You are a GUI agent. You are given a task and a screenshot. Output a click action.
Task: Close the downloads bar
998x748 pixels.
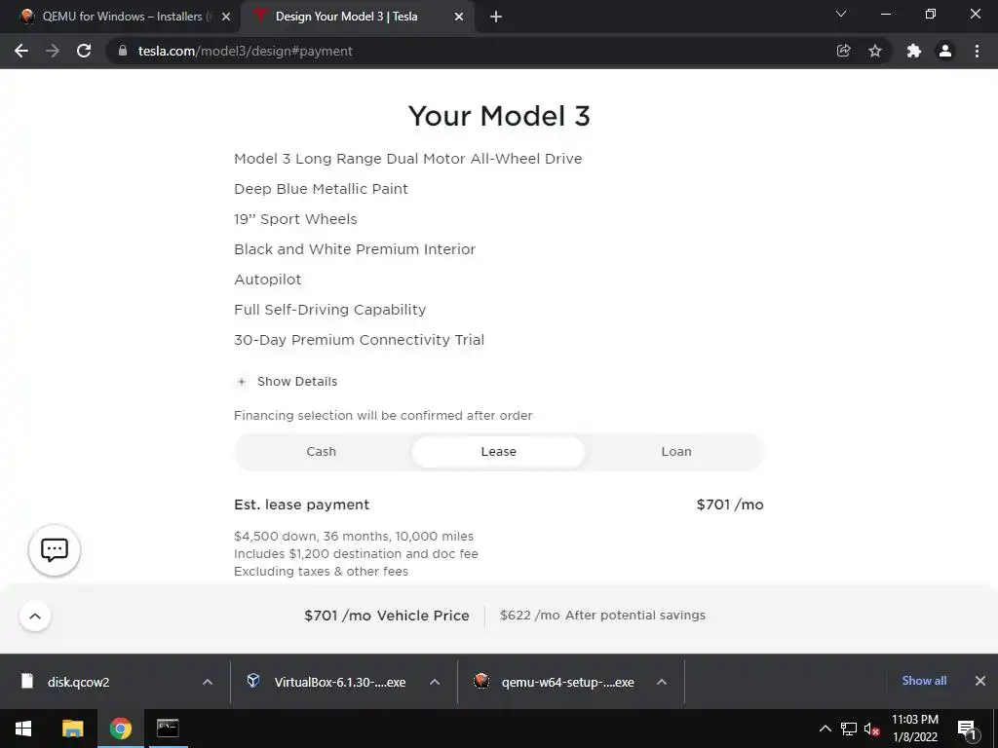point(980,681)
